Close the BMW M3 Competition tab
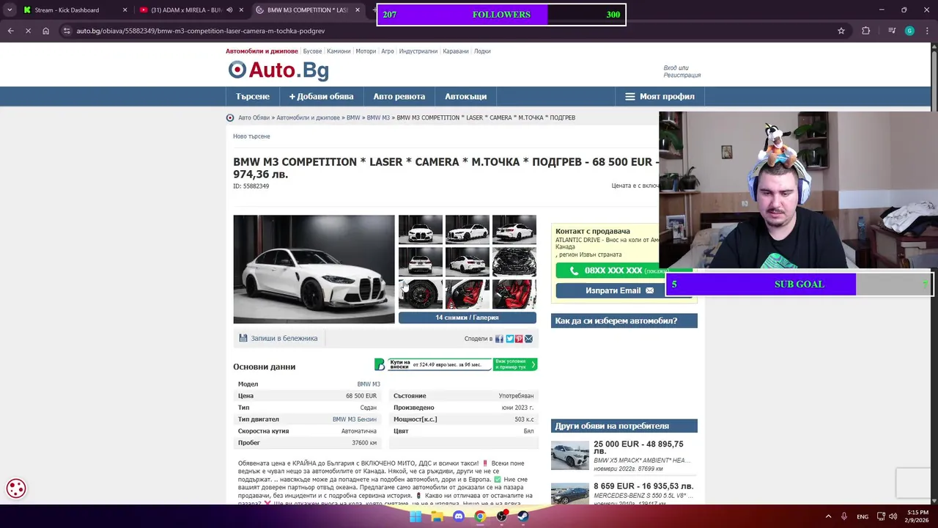 pyautogui.click(x=358, y=10)
